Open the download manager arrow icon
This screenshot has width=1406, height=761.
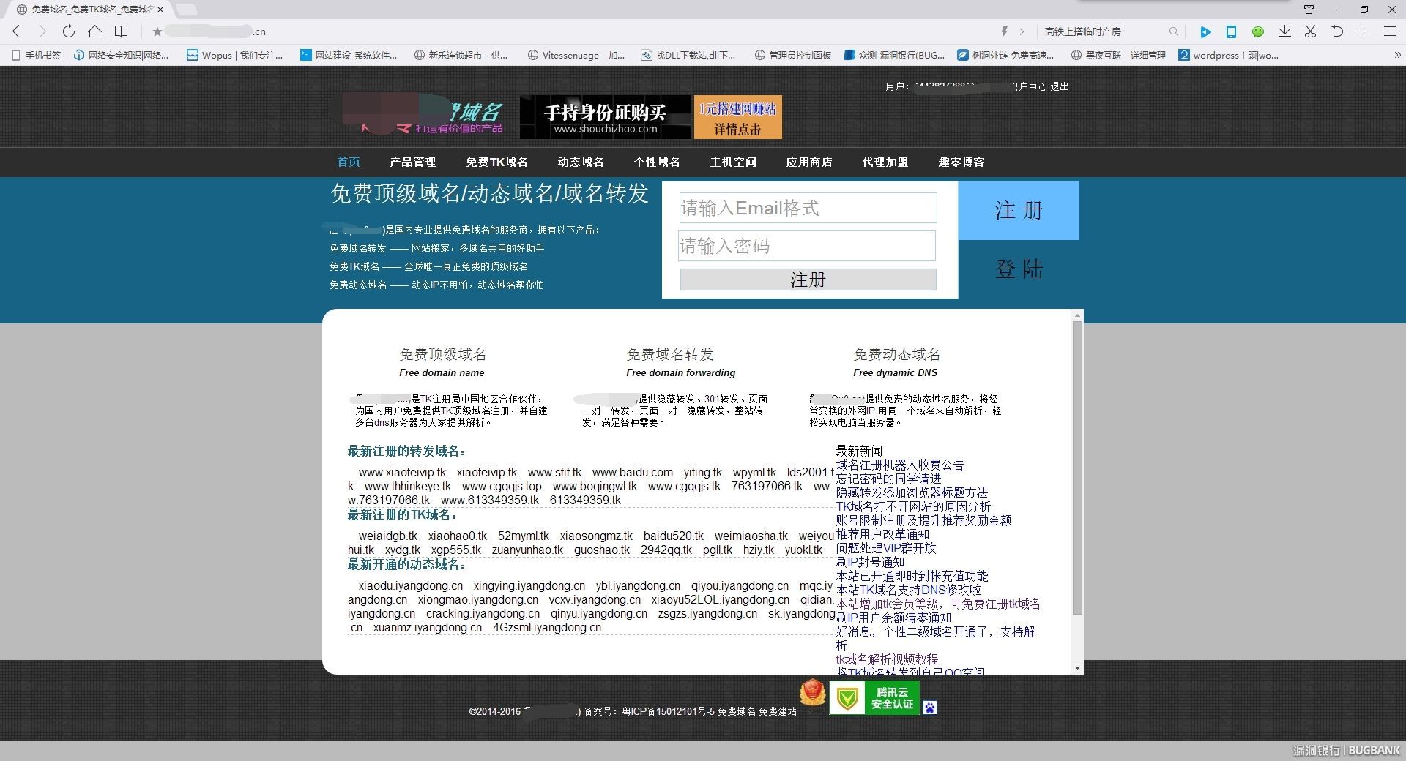click(1284, 31)
